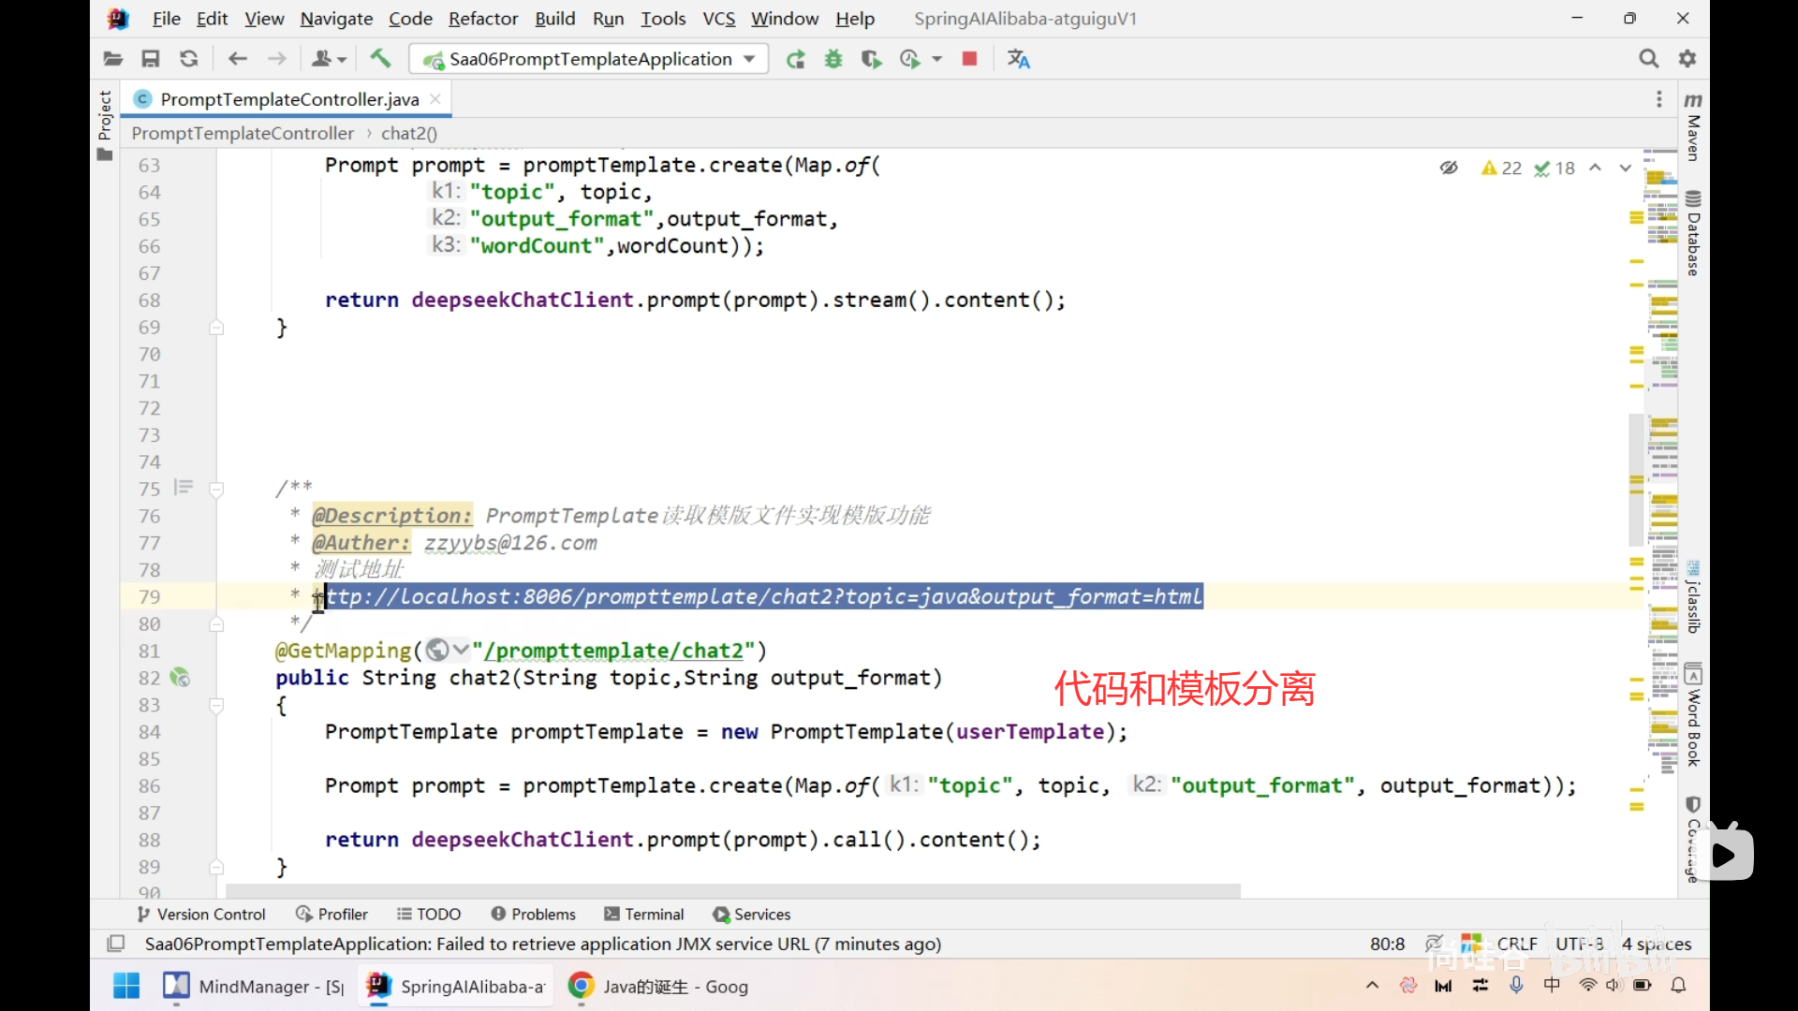Toggle reader mode eye icon

coord(1449,168)
